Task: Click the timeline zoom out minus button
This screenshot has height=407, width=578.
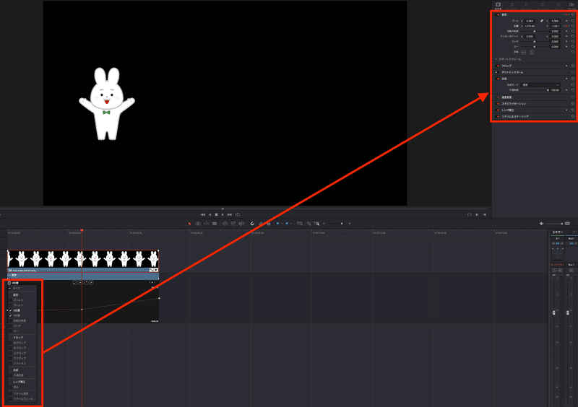Action: pos(324,224)
